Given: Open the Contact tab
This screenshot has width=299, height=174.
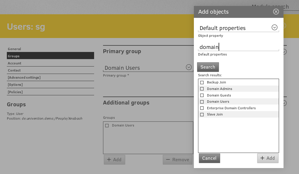Looking at the screenshot, I should 14,70.
